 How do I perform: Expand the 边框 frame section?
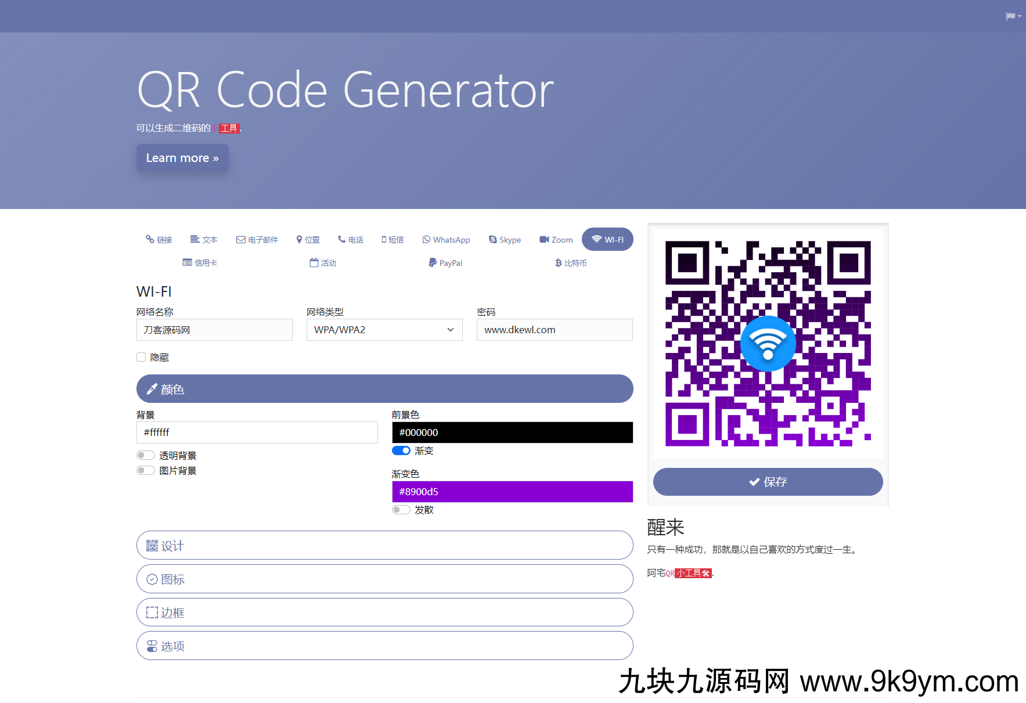[384, 612]
